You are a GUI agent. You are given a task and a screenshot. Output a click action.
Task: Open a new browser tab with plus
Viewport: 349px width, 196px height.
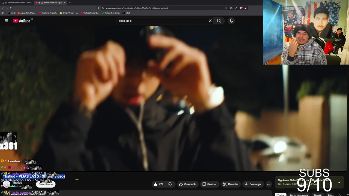tap(70, 3)
